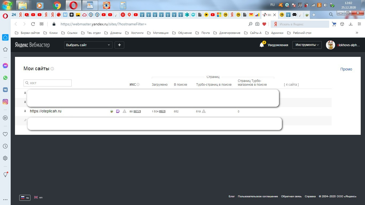Image resolution: width=365 pixels, height=205 pixels.
Task: Open Opera settings gear in sidebar
Action: coord(5,158)
